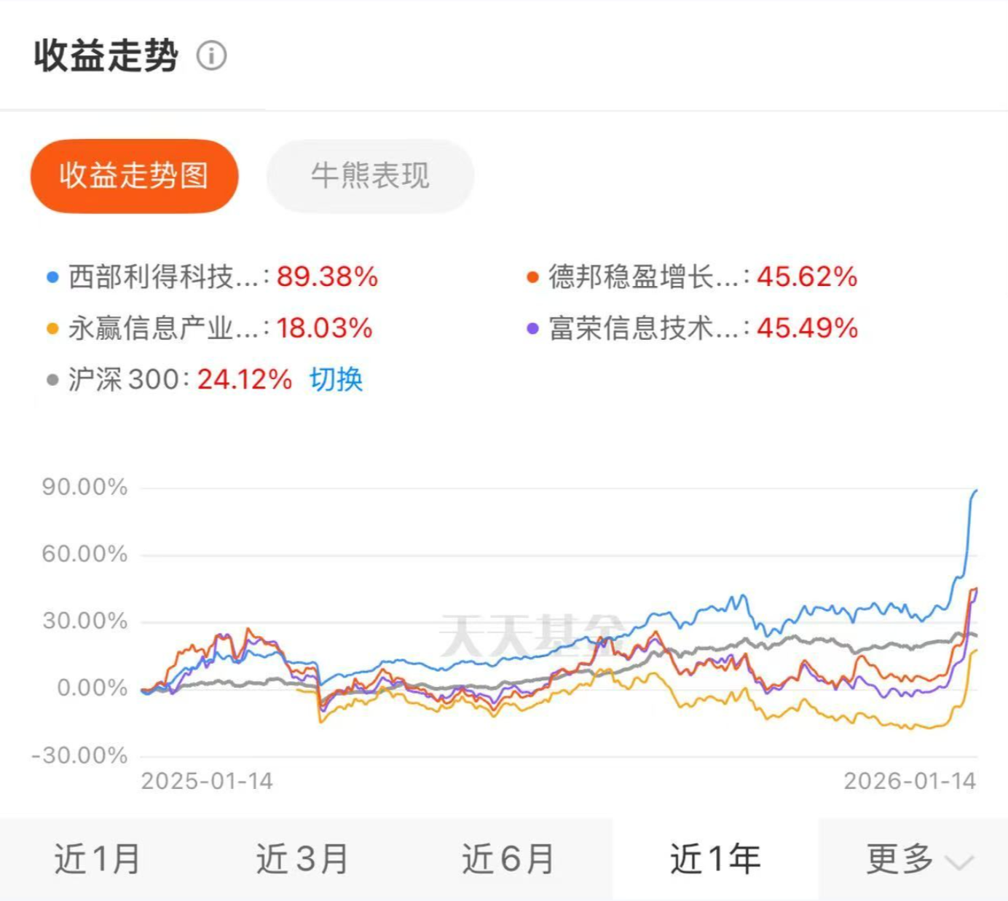Select the 收益走势图 tab
The width and height of the screenshot is (1008, 901).
[134, 175]
